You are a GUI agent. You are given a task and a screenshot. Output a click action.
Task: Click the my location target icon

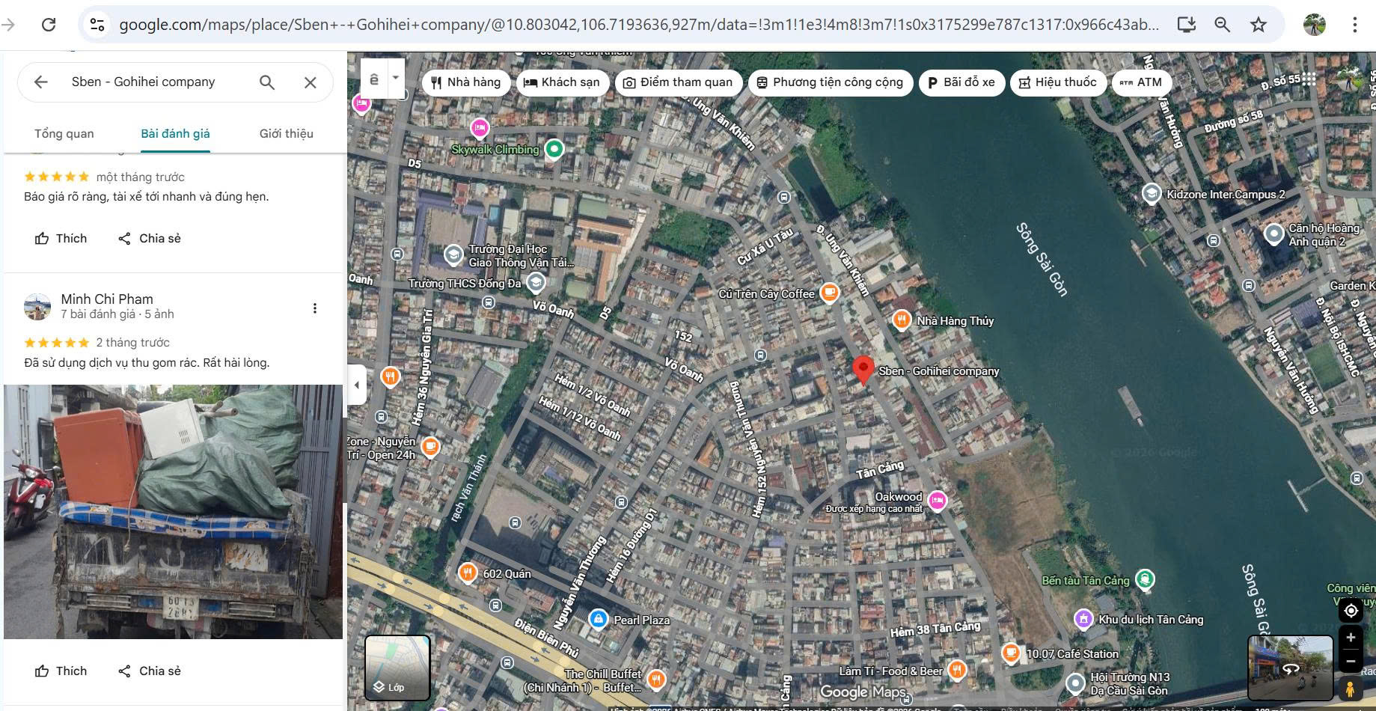tap(1351, 611)
